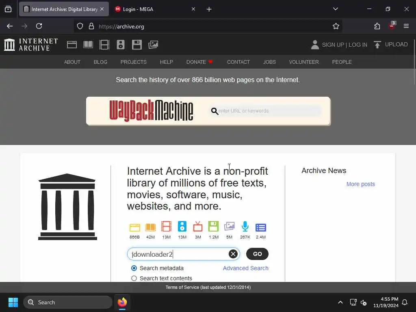Screen dimensions: 416x312
Task: Open the Images icon in top navigation
Action: 153,45
